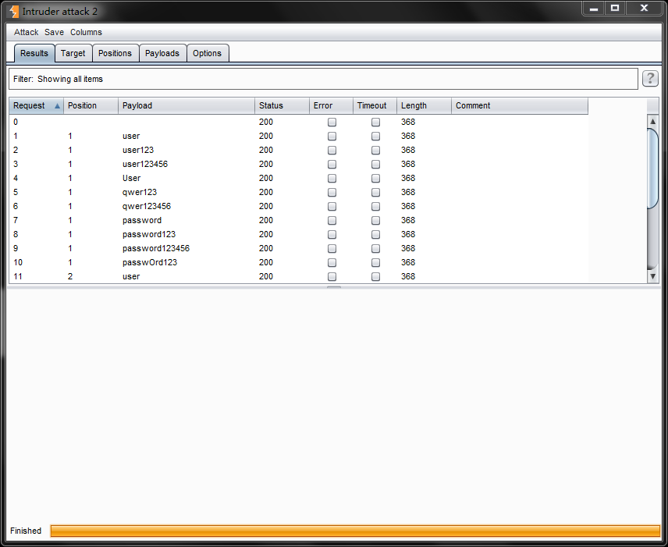Switch to the Positions tab
This screenshot has width=668, height=547.
tap(115, 53)
